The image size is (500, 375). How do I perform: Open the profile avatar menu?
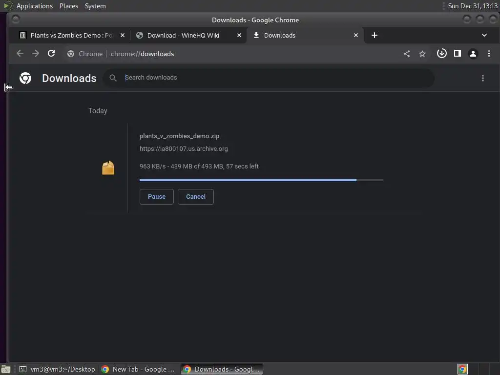[x=473, y=54]
